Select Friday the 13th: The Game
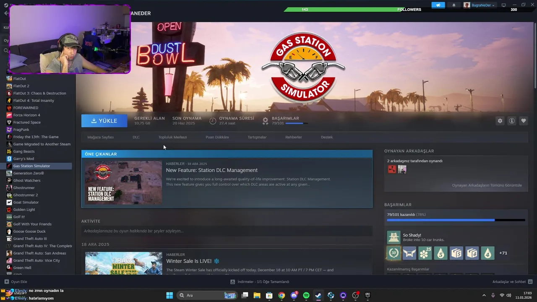Viewport: 537px width, 302px height. coord(36,137)
